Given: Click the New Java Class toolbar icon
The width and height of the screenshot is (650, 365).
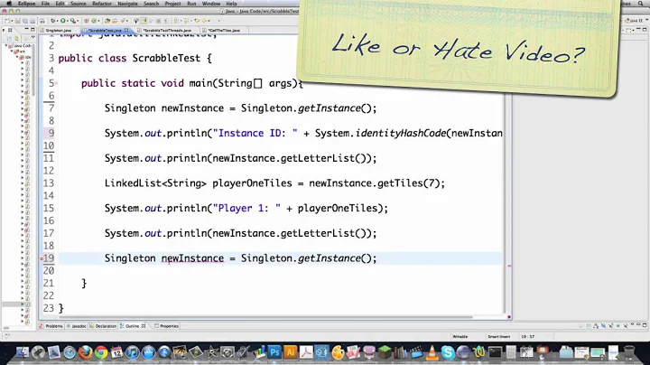Looking at the screenshot, I should [94, 21].
